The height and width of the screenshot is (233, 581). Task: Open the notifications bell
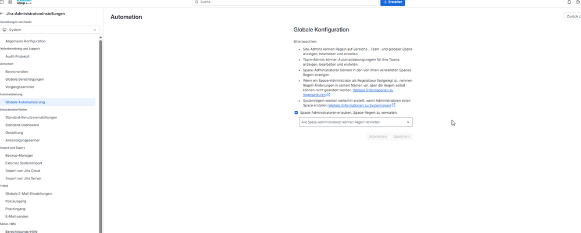tap(569, 2)
